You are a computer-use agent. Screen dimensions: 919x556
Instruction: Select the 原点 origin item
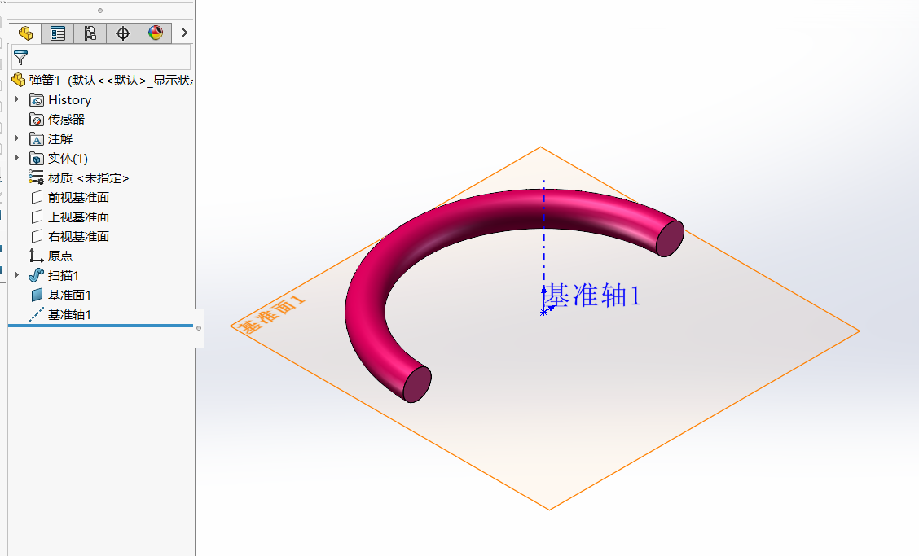click(x=59, y=256)
